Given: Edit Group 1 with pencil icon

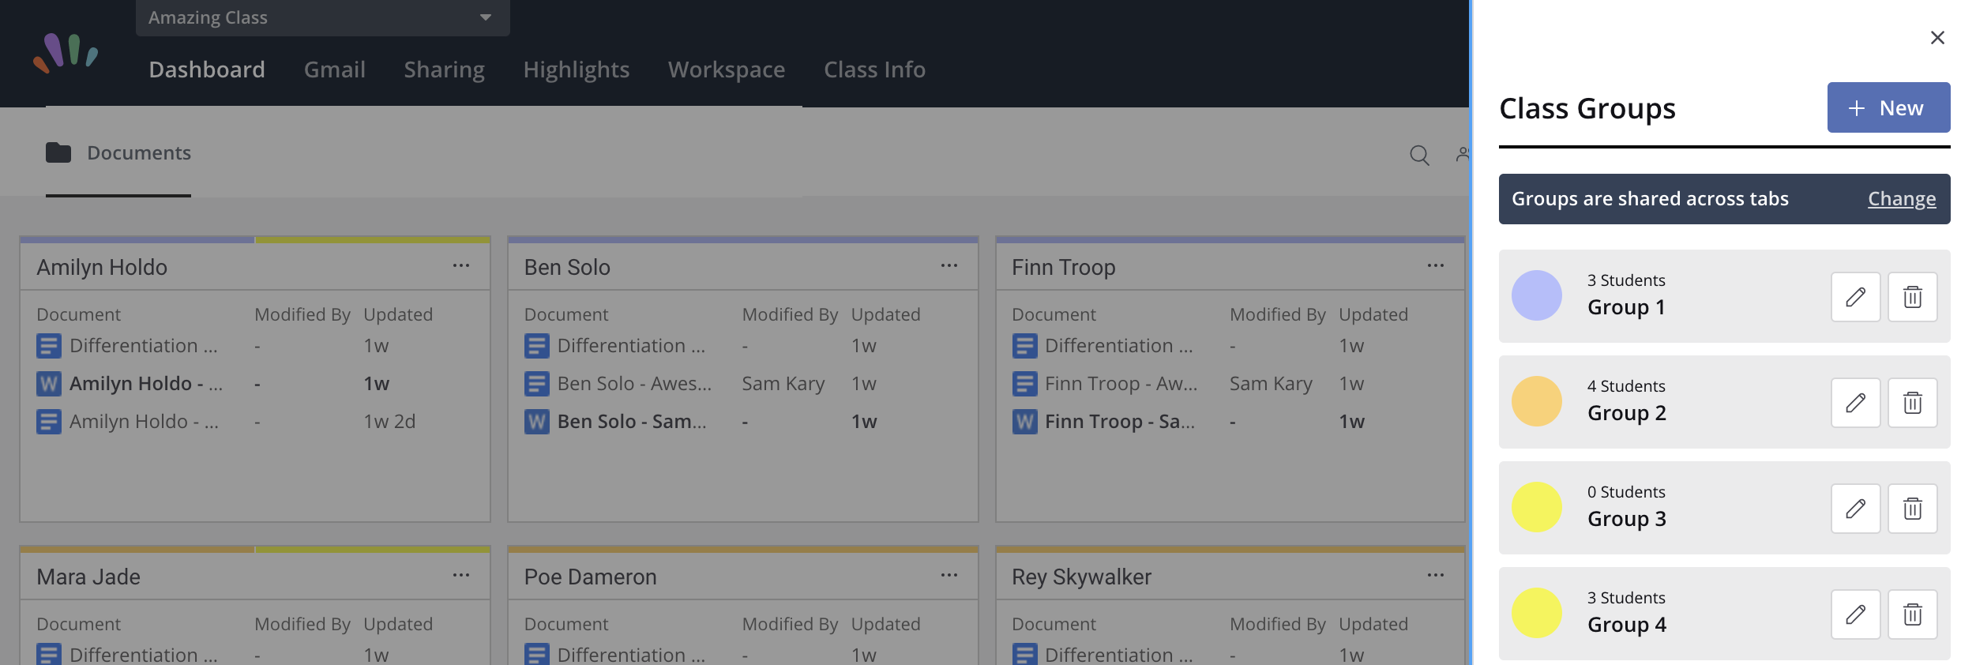Looking at the screenshot, I should point(1855,297).
